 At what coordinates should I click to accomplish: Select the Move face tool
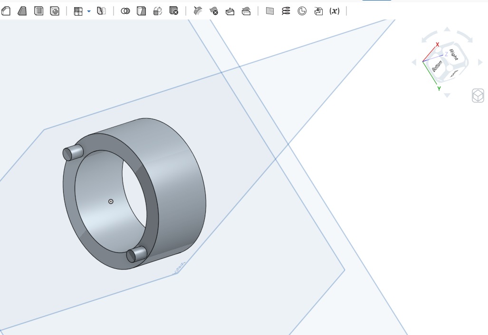(x=230, y=11)
